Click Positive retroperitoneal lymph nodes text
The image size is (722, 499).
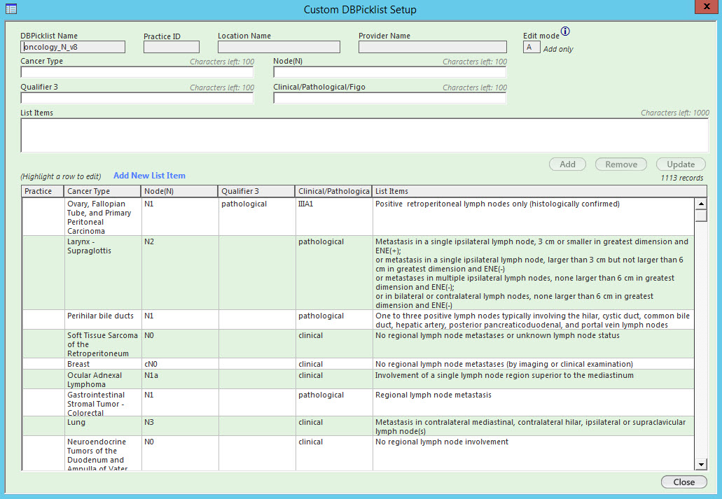[497, 204]
